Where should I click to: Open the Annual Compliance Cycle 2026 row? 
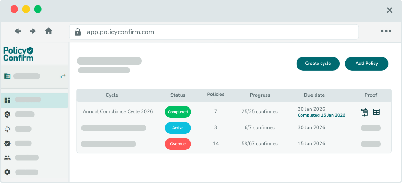point(118,112)
